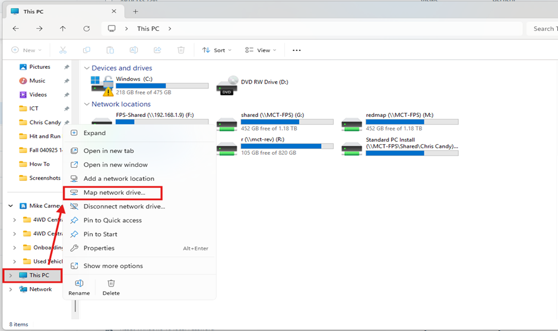This screenshot has height=331, width=558.
Task: Select the r (\\mct-rev) (R:) drive icon
Action: [x=227, y=149]
